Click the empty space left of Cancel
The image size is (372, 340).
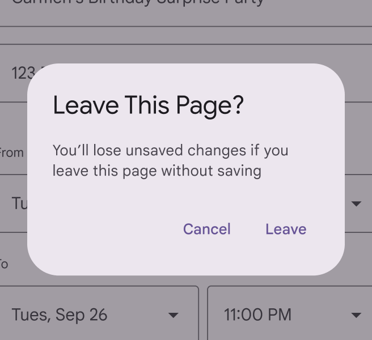[x=113, y=229]
